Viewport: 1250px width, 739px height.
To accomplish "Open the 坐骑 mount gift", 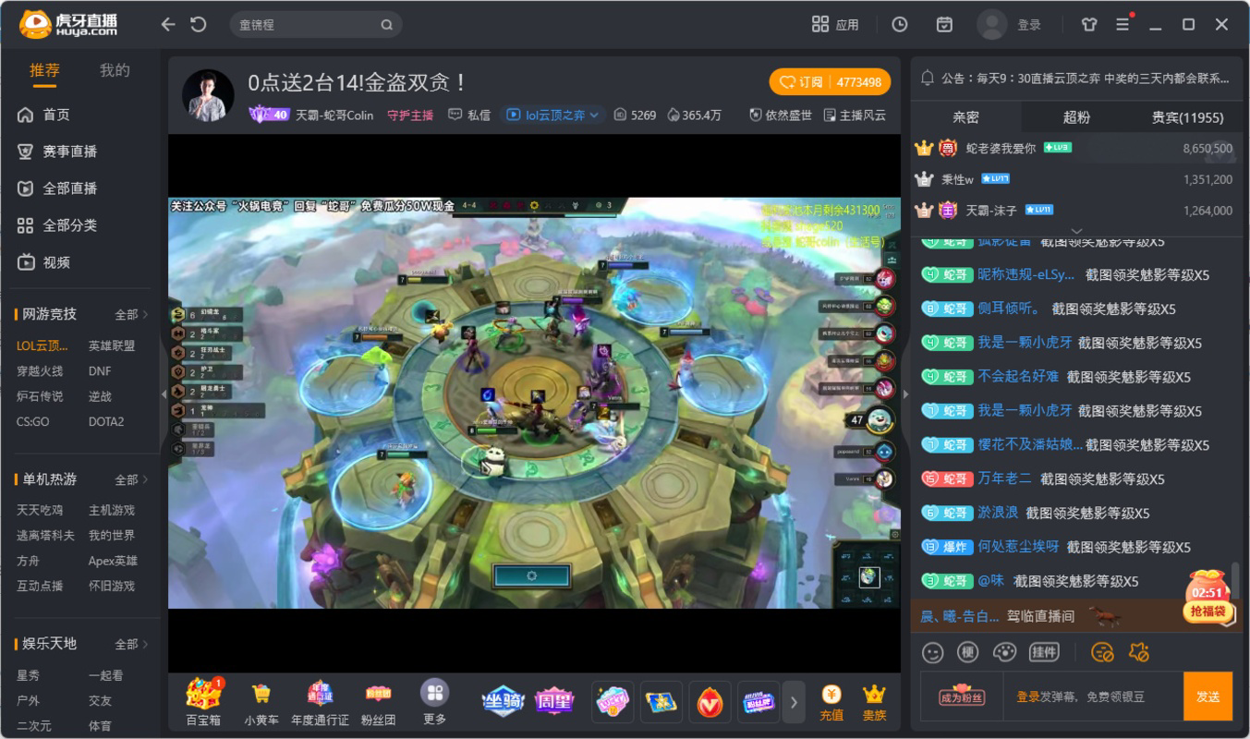I will (504, 701).
